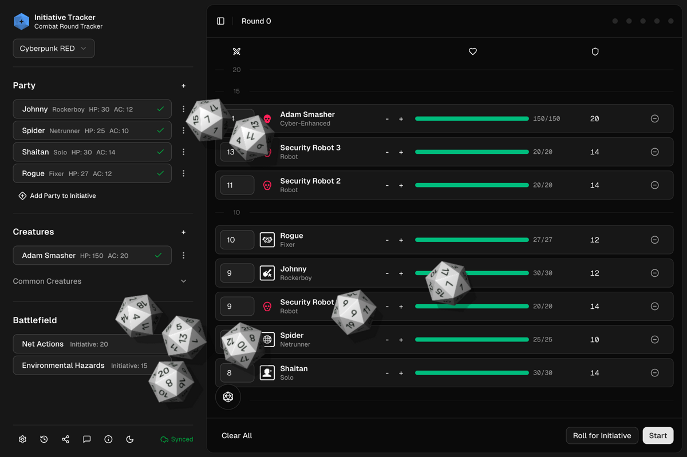Remove Johnny from initiative
The width and height of the screenshot is (687, 457).
[655, 273]
